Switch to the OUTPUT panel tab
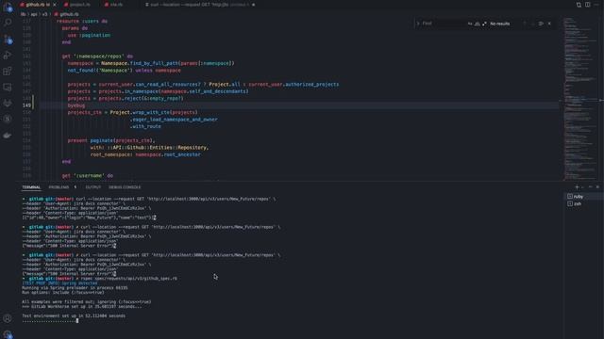Screen dimensions: 604x339 click(92, 187)
